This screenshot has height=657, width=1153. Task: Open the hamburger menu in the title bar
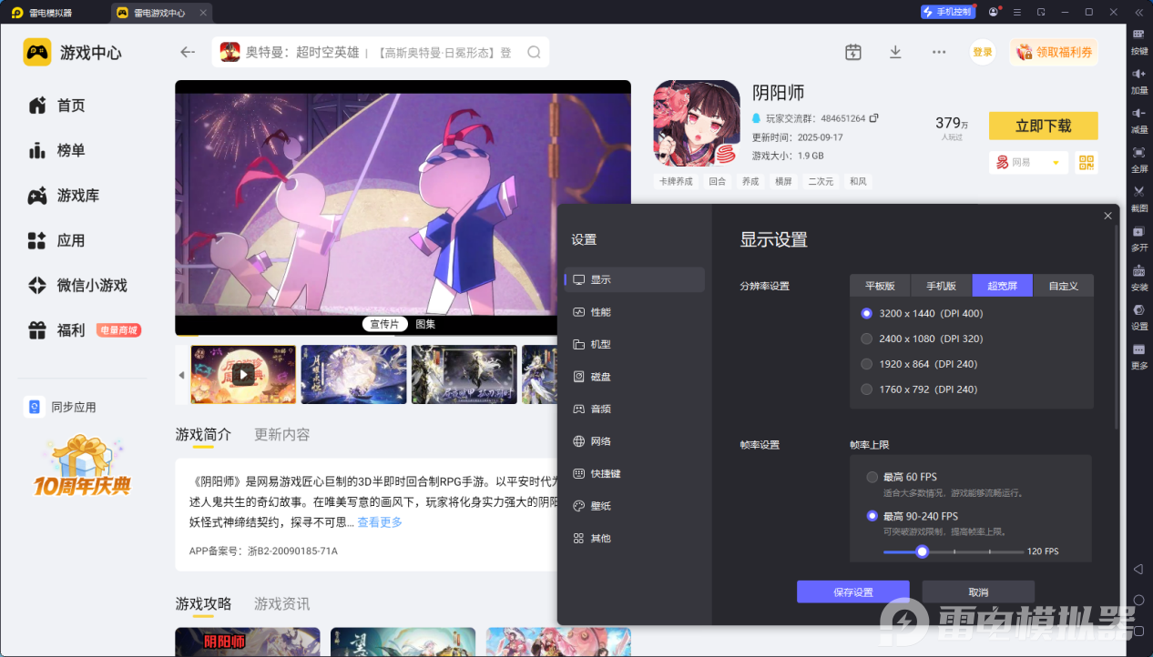coord(1016,12)
